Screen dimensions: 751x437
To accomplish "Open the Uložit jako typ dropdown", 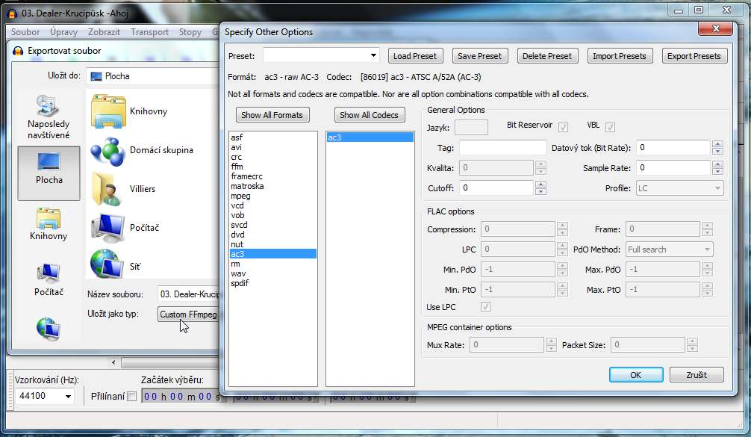I will [188, 314].
